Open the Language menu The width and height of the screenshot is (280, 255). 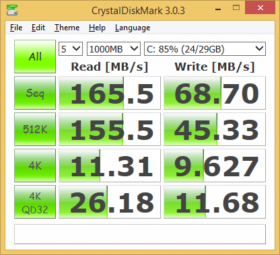tap(133, 28)
